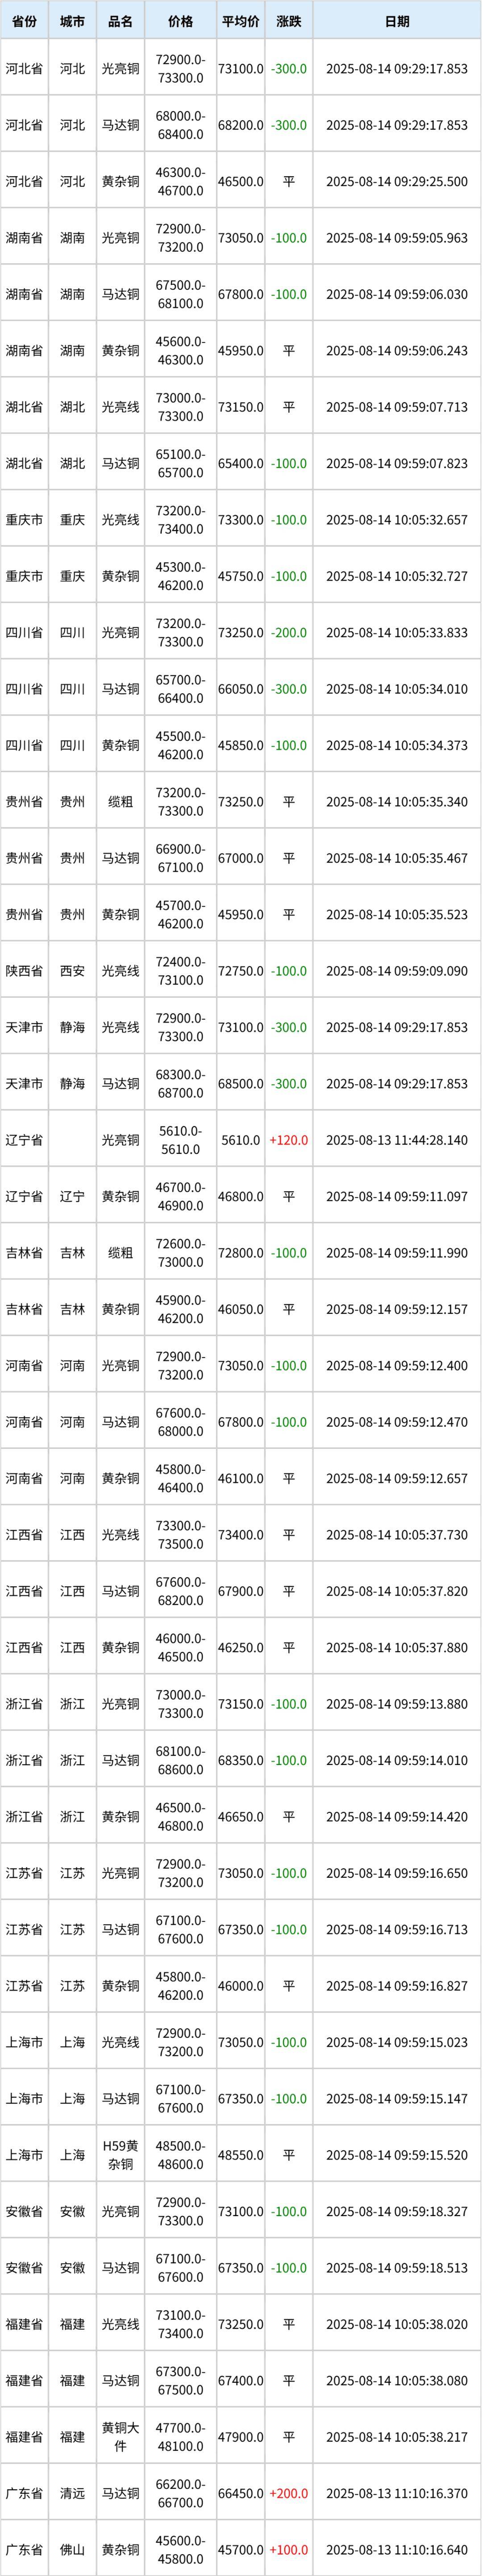Select average price 66050.0 for 四川 马达铜
The image size is (482, 2576).
[241, 689]
